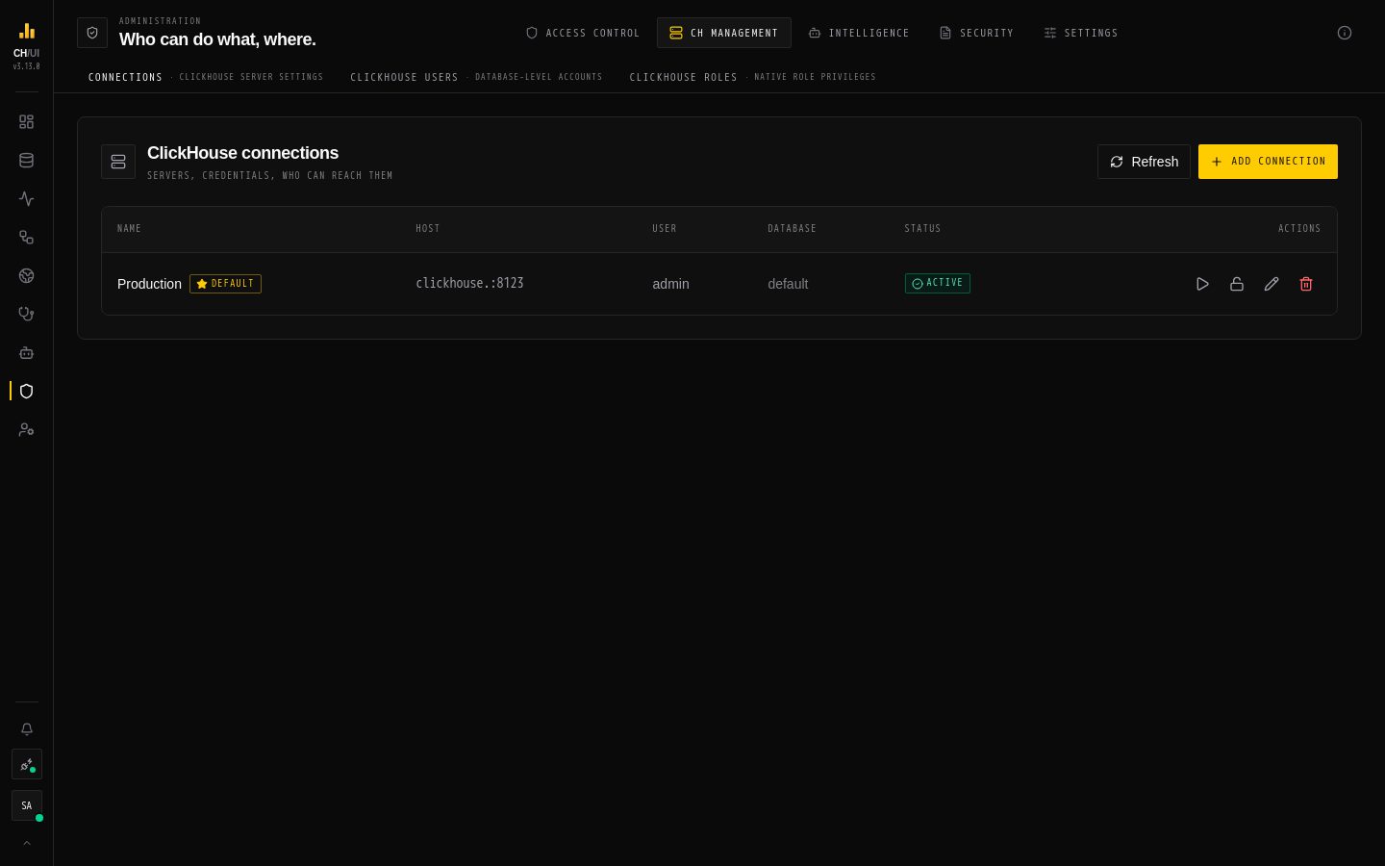This screenshot has height=866, width=1385.
Task: Select the CH Management tab
Action: (724, 33)
